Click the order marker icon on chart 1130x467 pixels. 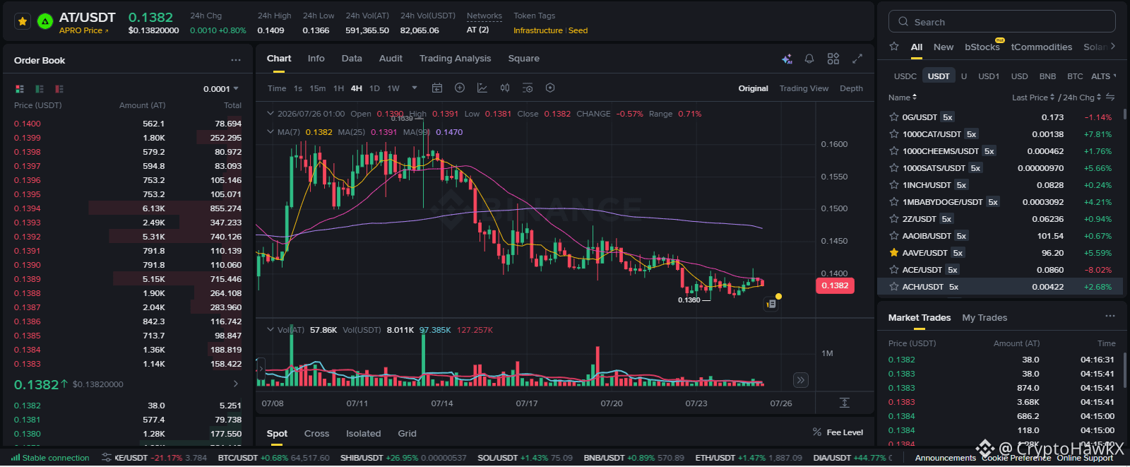pos(771,304)
